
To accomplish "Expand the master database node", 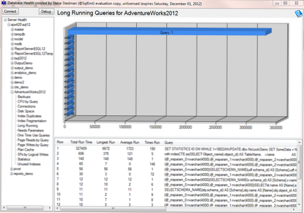I will point(12,30).
